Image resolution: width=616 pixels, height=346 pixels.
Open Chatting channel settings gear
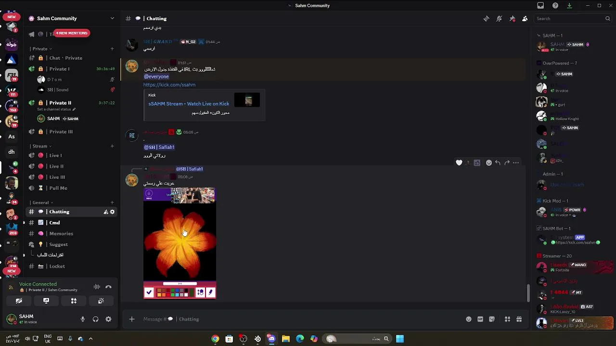point(113,212)
